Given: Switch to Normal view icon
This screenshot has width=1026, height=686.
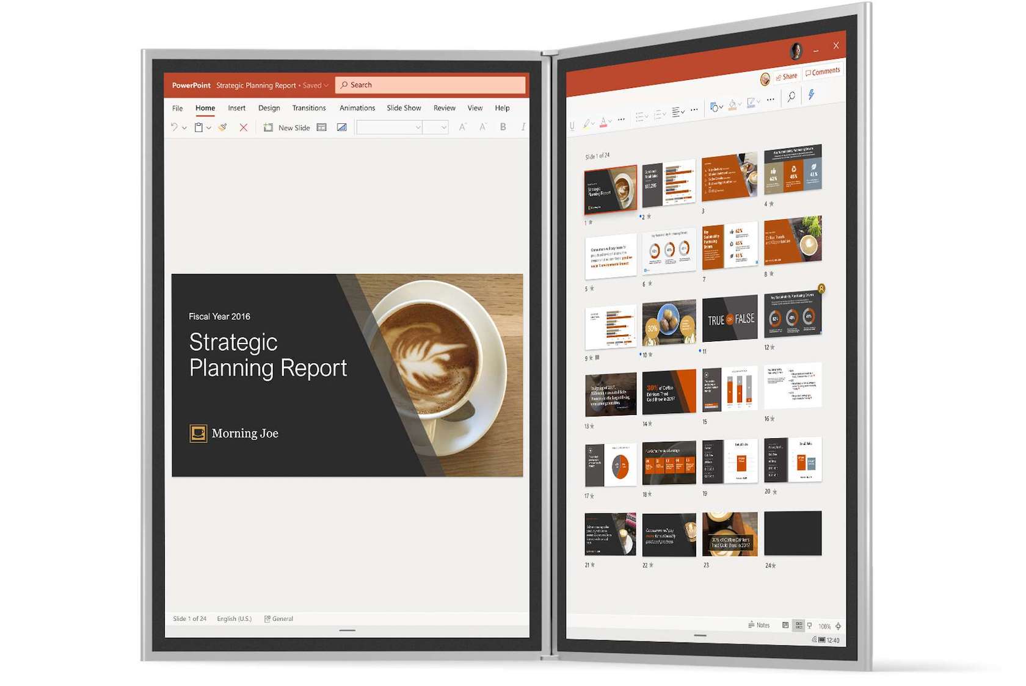Looking at the screenshot, I should pyautogui.click(x=785, y=625).
